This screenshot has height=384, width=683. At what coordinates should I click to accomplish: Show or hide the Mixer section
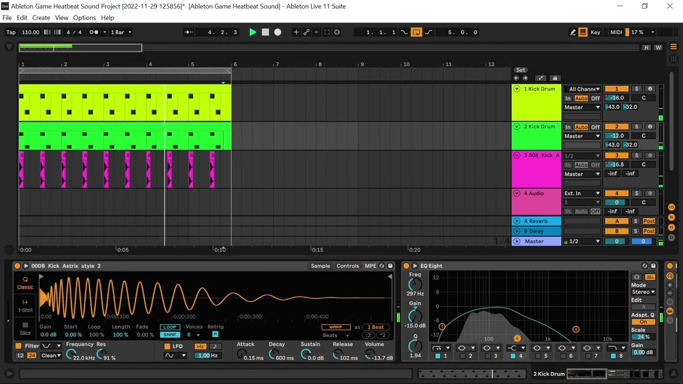pos(671,227)
